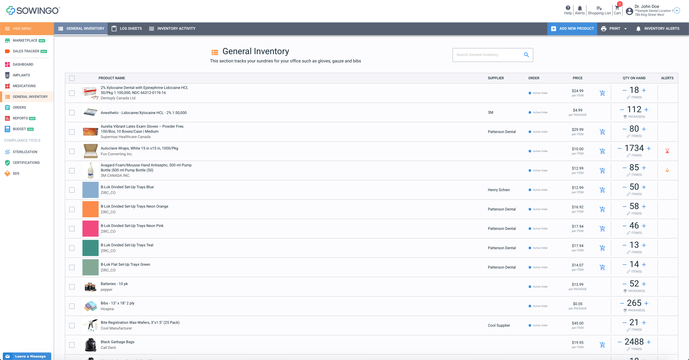689x360 pixels.
Task: Add Aurelia Vibrant Latex Gloves to cart
Action: [602, 132]
